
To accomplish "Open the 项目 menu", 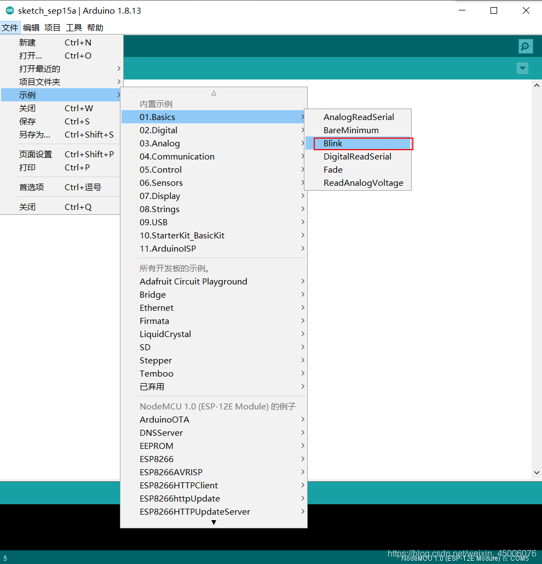I will (53, 28).
